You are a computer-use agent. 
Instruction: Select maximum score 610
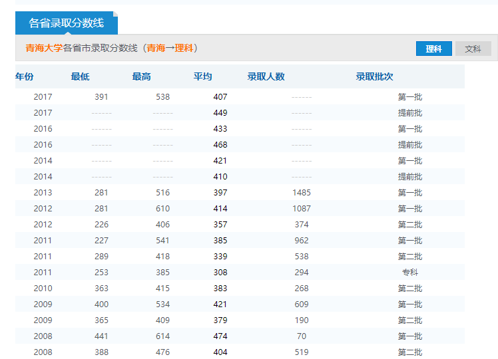(162, 208)
